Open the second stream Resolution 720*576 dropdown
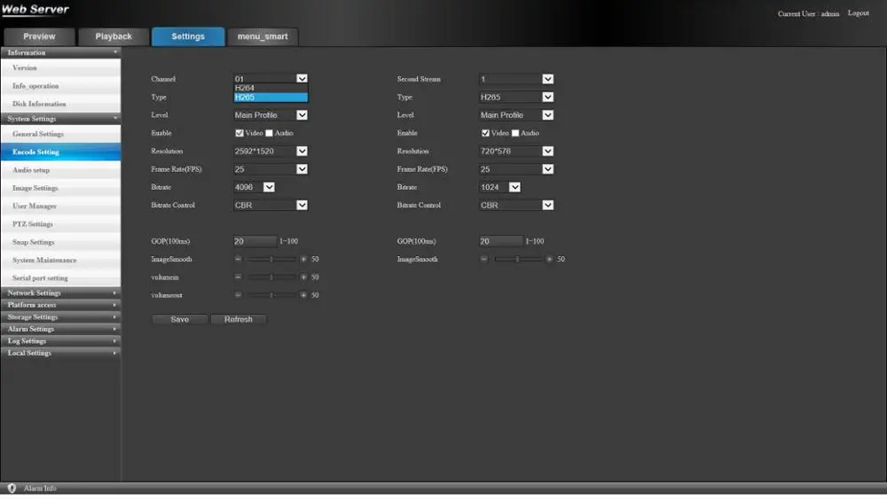This screenshot has width=887, height=499. (x=516, y=151)
